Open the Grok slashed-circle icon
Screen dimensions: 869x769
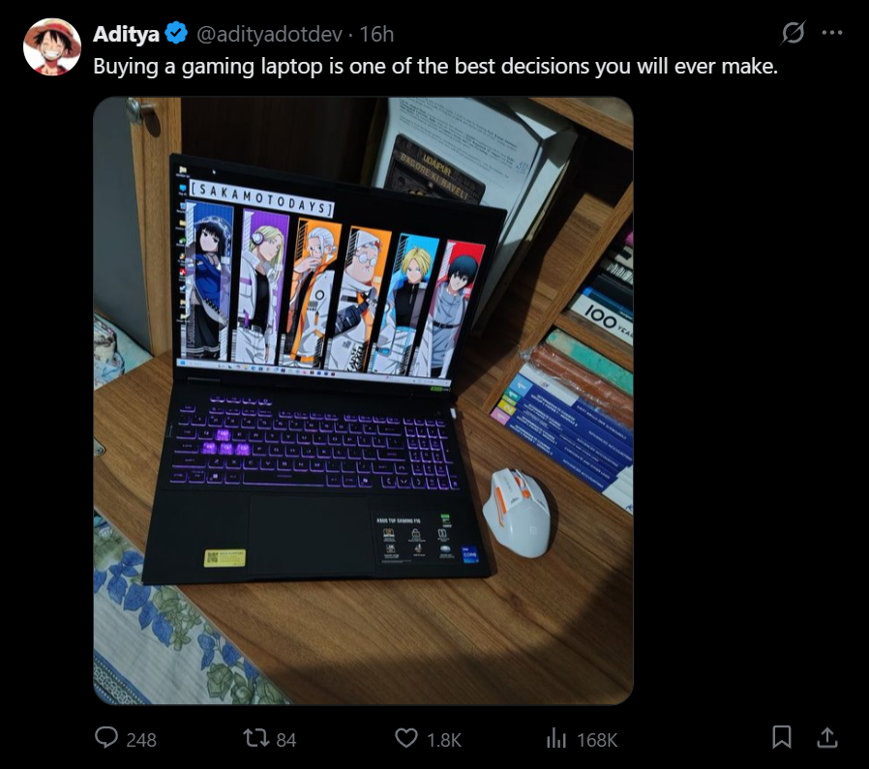pos(794,33)
